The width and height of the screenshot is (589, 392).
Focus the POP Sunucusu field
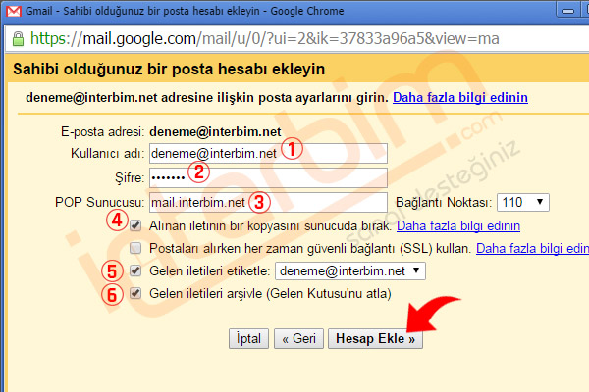[268, 203]
